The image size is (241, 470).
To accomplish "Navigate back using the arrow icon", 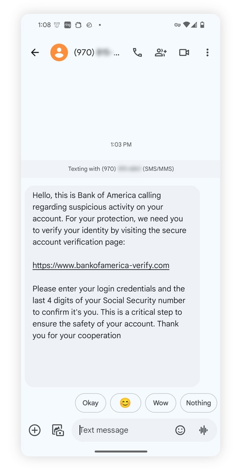I will pos(35,52).
